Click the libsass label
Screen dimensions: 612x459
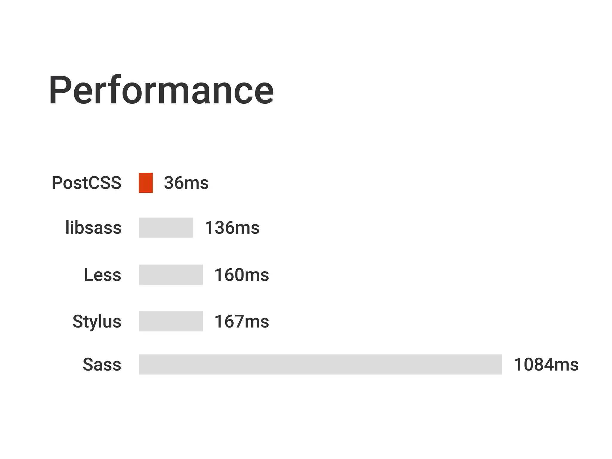93,228
